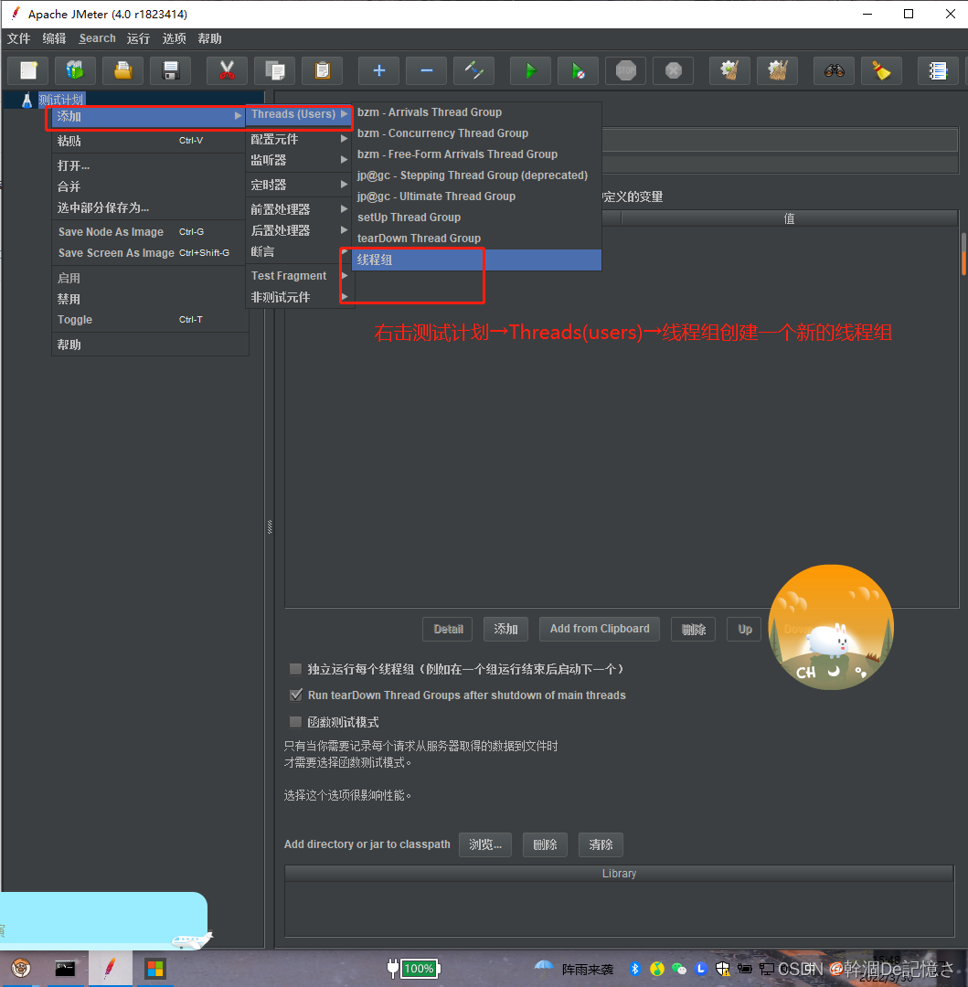Viewport: 968px width, 987px height.
Task: Expand the 前置处理器 submenu
Action: (299, 209)
